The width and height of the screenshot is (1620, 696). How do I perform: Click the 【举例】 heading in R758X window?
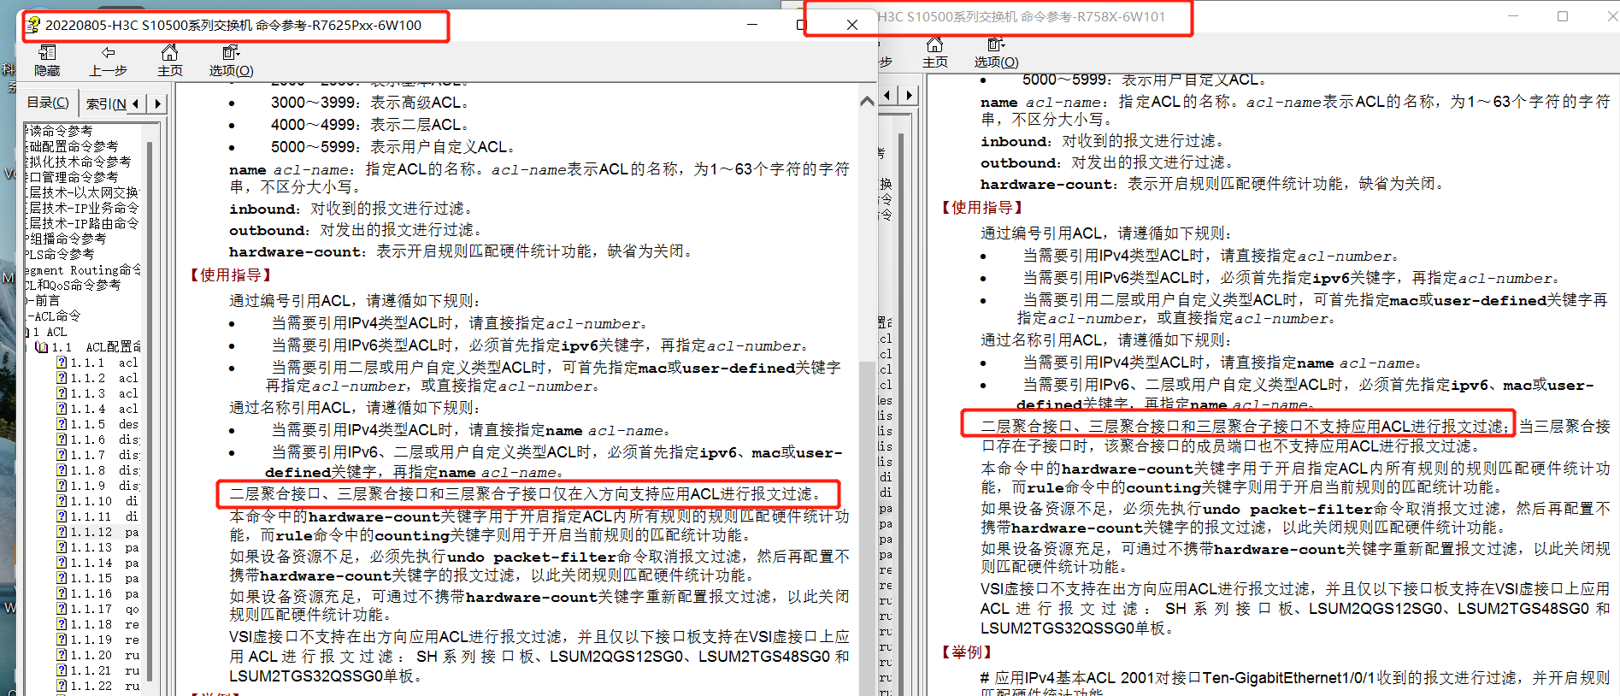click(967, 652)
